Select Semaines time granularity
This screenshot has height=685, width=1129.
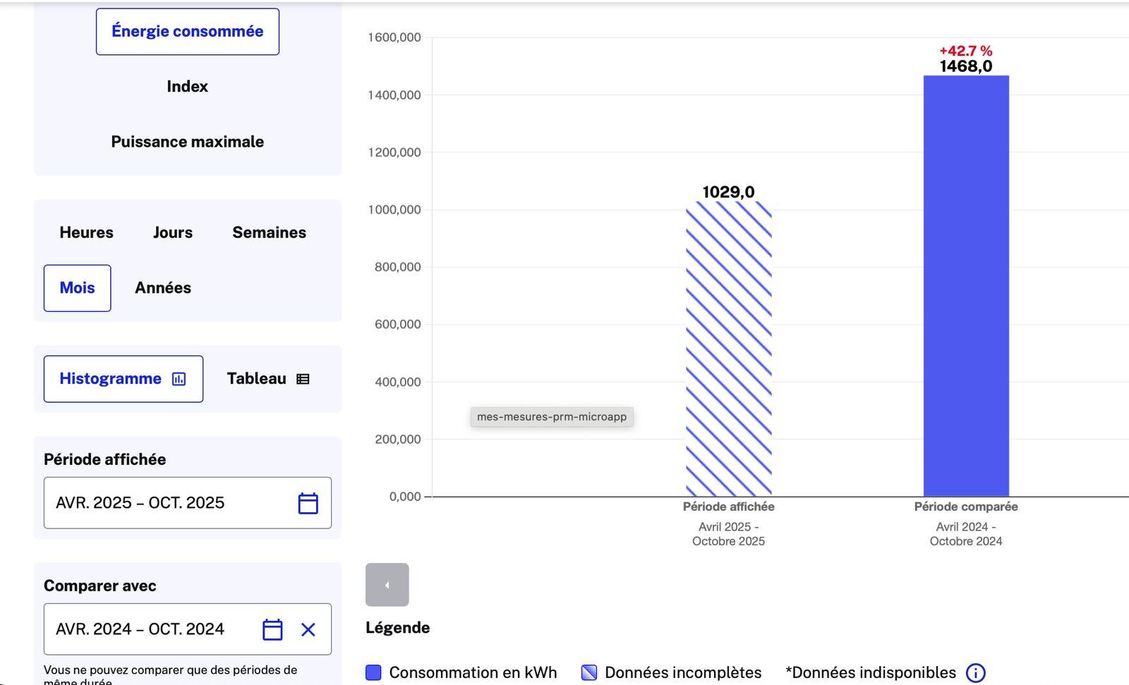269,233
